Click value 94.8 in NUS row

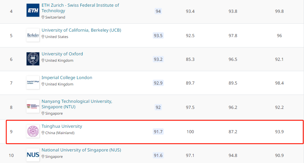(233, 155)
